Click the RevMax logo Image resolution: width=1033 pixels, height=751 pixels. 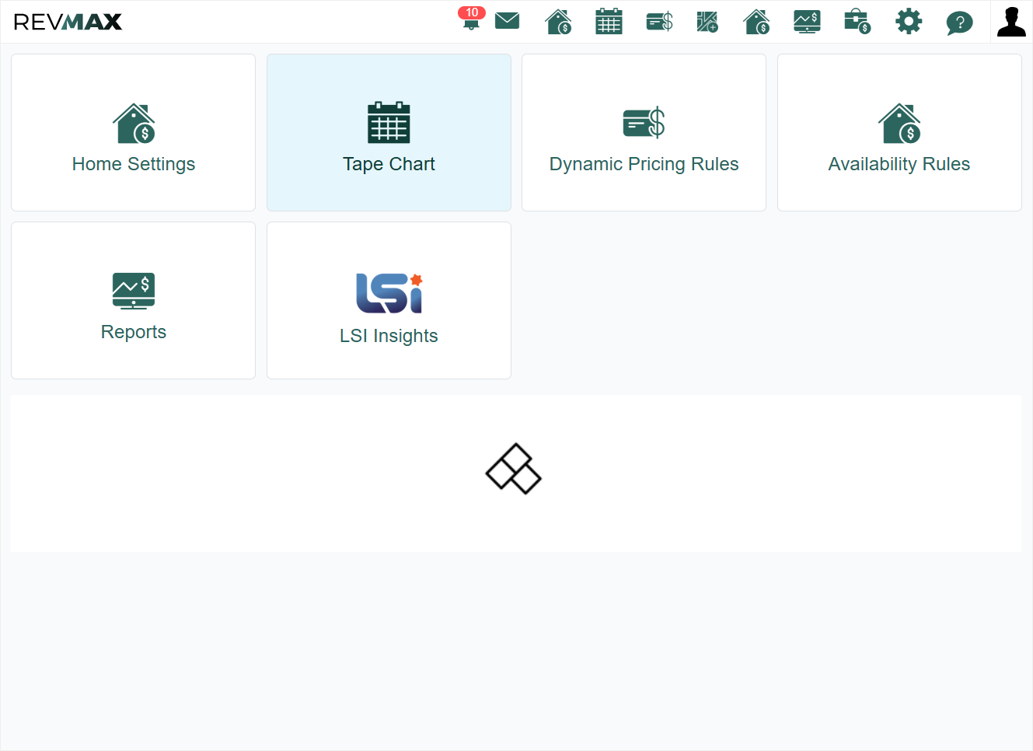68,22
